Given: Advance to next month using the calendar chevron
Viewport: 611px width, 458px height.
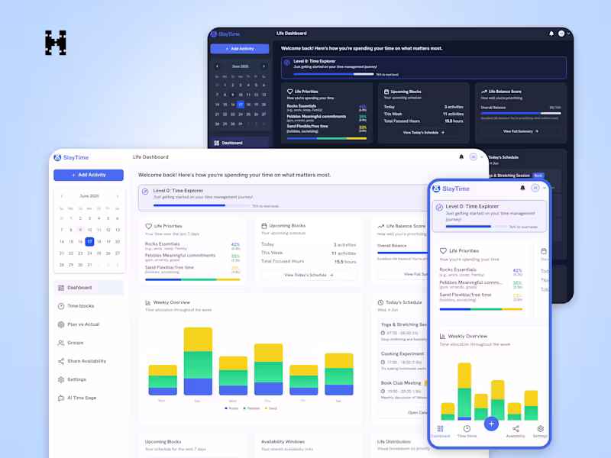Looking at the screenshot, I should (x=118, y=196).
